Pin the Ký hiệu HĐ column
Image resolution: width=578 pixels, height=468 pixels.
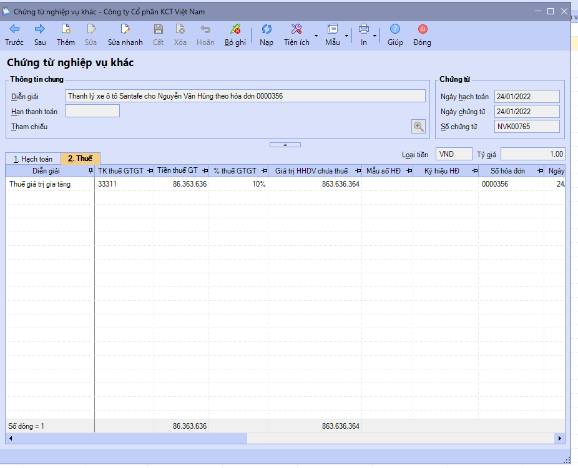[475, 171]
